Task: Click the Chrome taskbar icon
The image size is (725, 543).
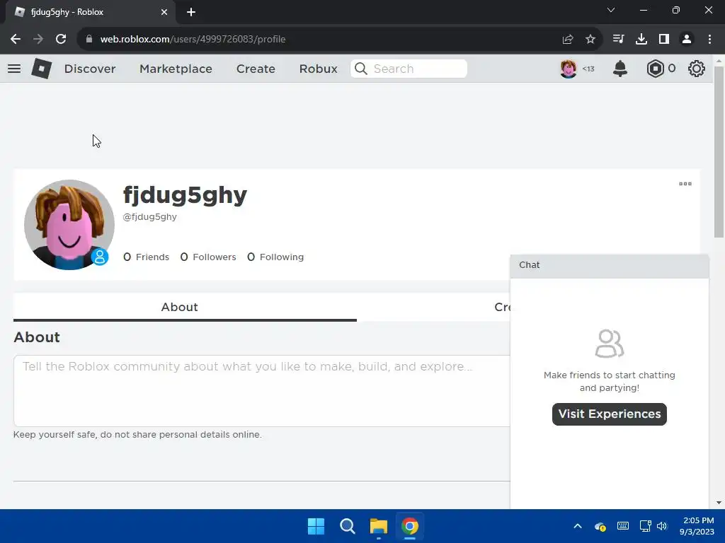Action: (410, 526)
